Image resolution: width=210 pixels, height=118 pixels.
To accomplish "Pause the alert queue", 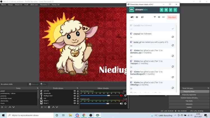I will [x=159, y=17].
